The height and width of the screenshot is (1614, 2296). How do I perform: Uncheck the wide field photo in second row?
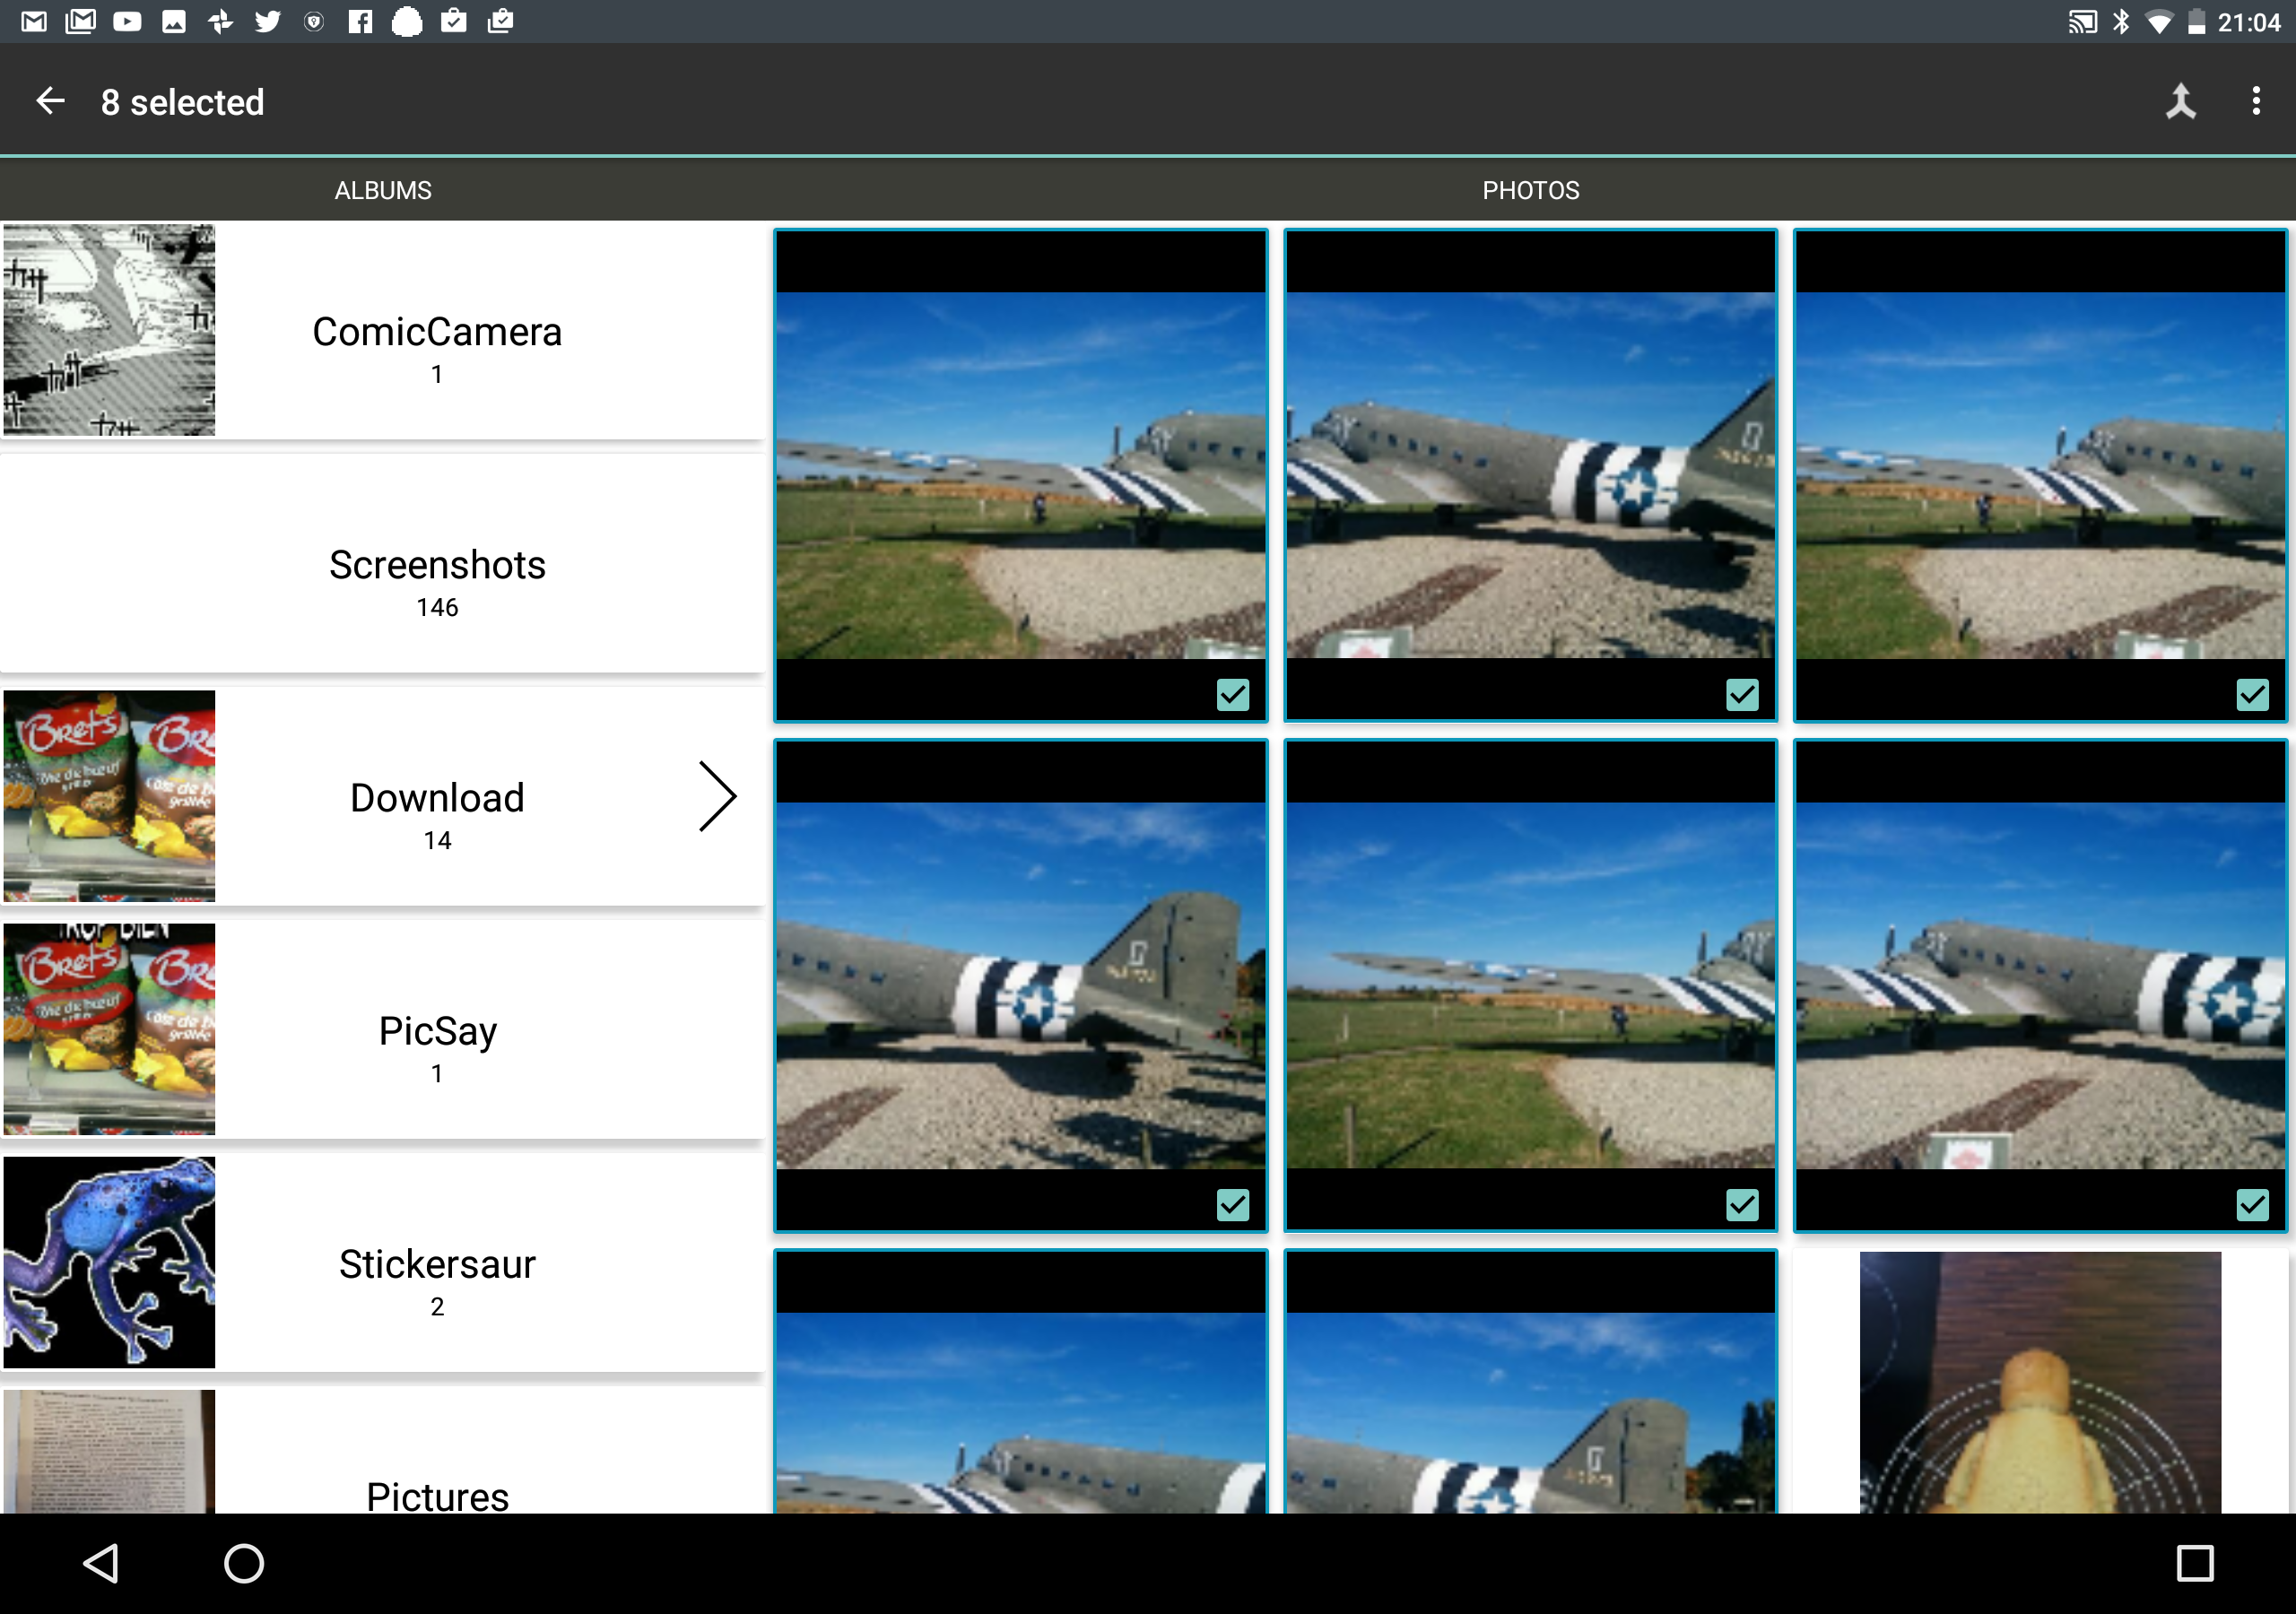(x=1742, y=1204)
